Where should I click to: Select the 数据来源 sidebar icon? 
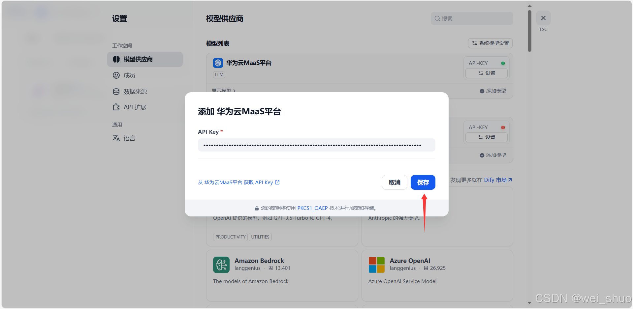coord(116,91)
